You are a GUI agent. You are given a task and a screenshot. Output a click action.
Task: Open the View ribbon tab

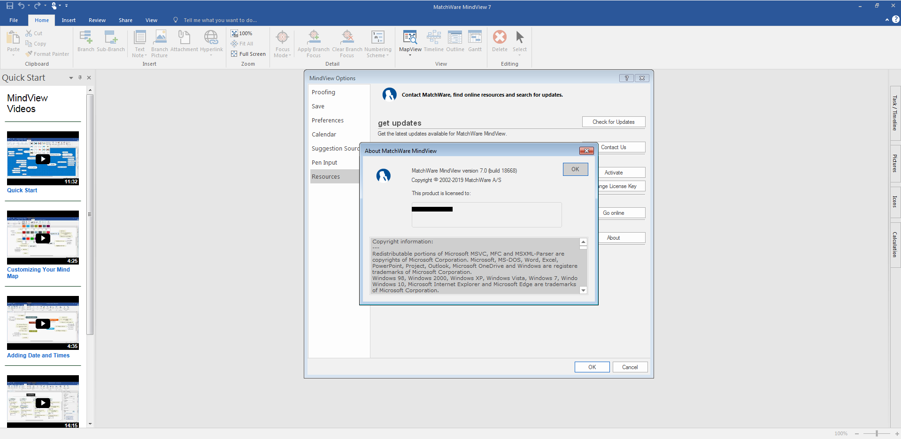pyautogui.click(x=151, y=20)
